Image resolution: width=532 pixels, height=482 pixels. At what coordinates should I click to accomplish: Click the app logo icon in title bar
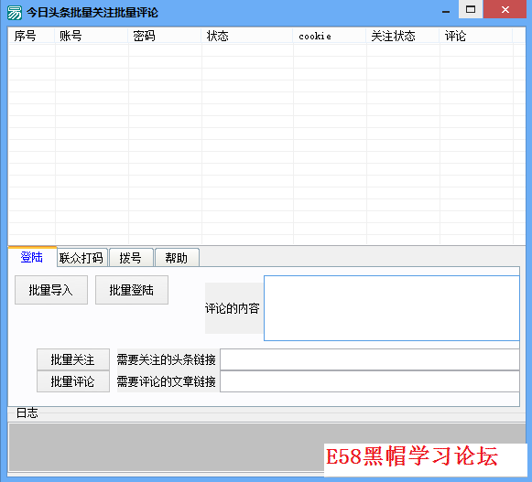15,13
